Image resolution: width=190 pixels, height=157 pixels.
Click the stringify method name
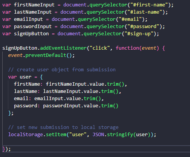point(120,135)
